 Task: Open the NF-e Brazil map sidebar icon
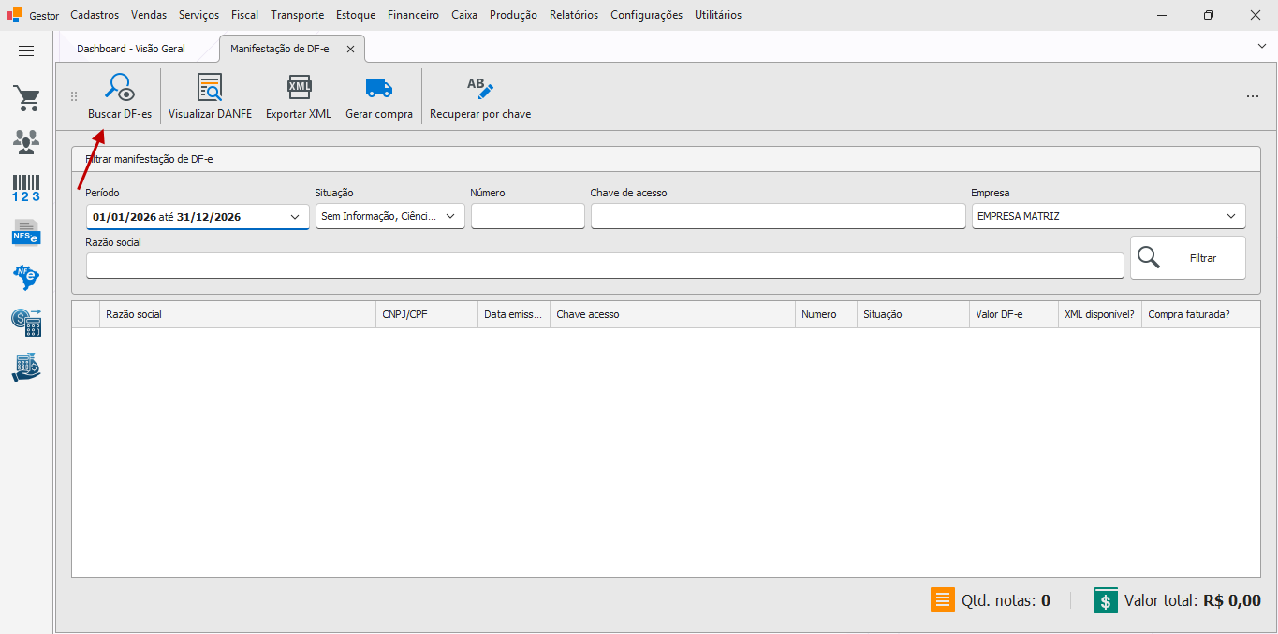click(x=26, y=277)
